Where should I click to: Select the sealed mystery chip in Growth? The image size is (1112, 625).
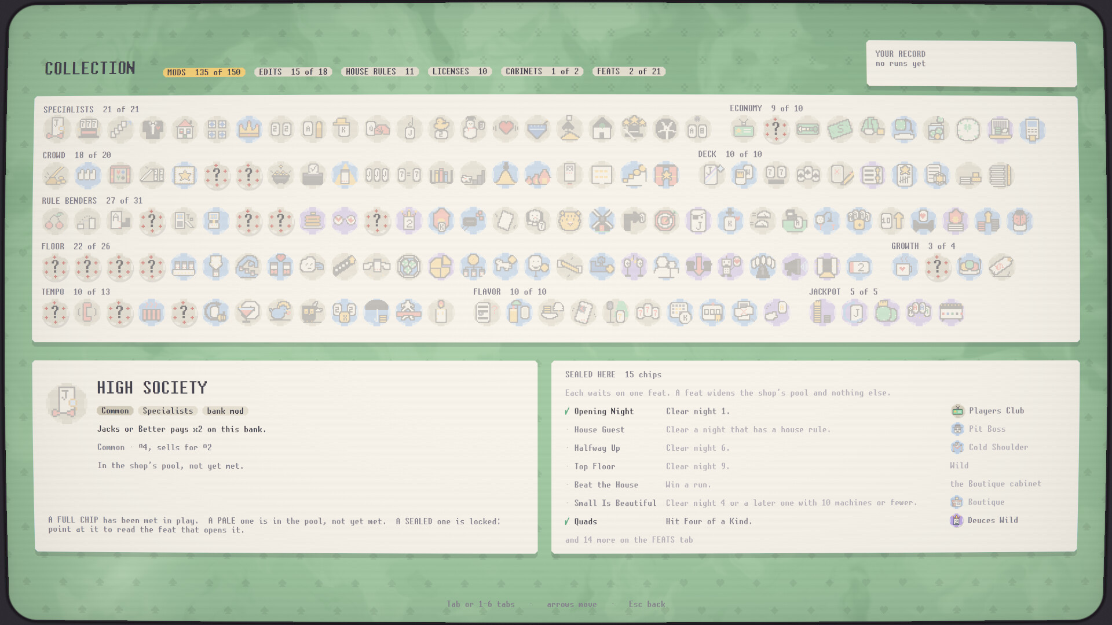coord(937,267)
